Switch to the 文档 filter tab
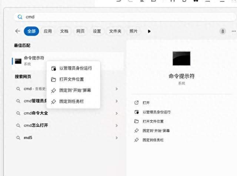Viewport: 237px width, 176px height. click(64, 31)
